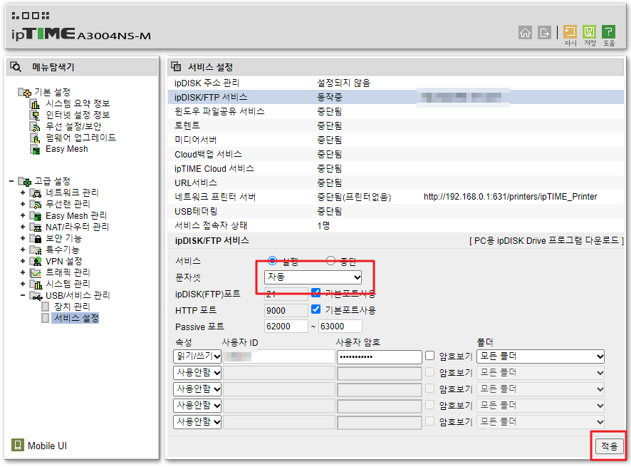Click the logout arrow icon in header
This screenshot has width=631, height=467.
point(544,32)
